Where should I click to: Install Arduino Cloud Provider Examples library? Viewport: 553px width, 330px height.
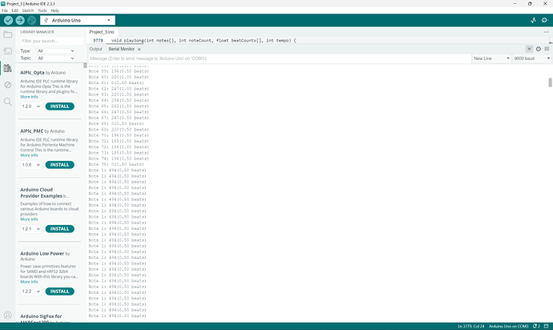click(59, 229)
